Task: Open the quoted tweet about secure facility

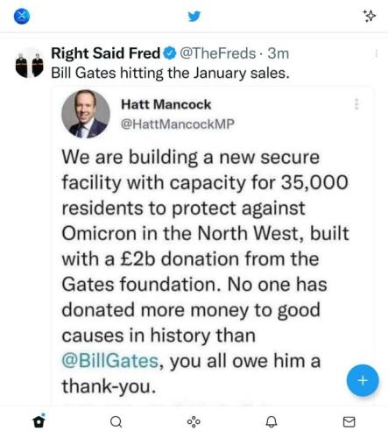Action: tap(212, 245)
